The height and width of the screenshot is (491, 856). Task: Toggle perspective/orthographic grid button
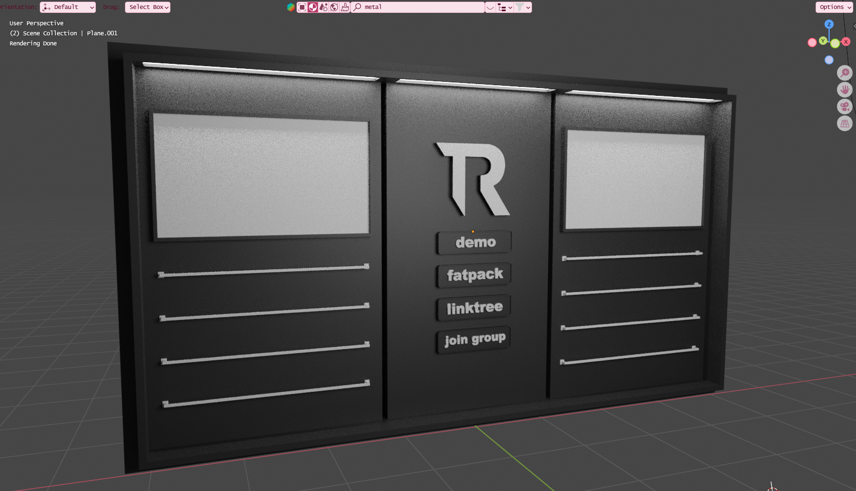tap(844, 123)
